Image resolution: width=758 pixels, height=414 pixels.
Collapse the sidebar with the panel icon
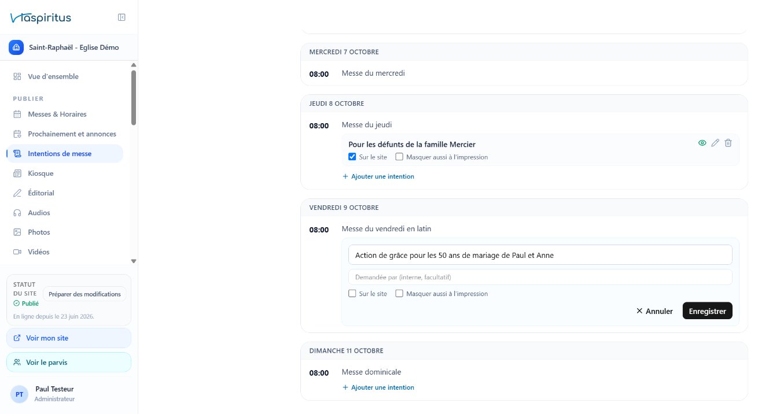point(122,17)
